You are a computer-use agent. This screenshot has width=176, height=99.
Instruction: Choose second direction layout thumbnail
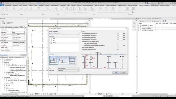63,61
